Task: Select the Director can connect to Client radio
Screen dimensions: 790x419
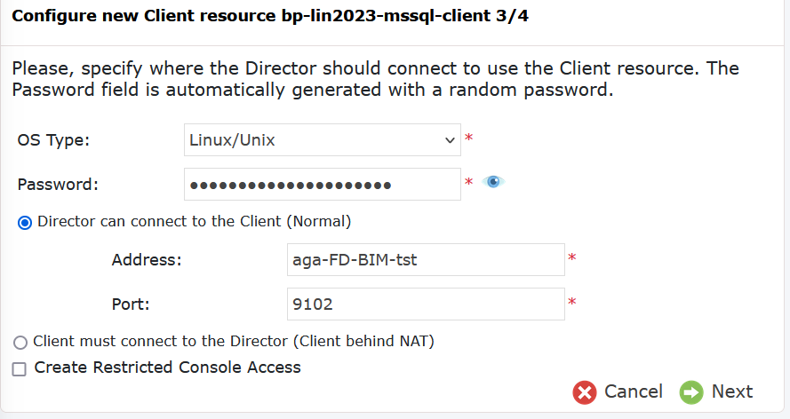Action: pyautogui.click(x=25, y=222)
